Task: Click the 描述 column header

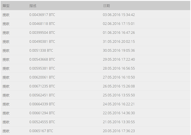Action: tap(33, 6)
